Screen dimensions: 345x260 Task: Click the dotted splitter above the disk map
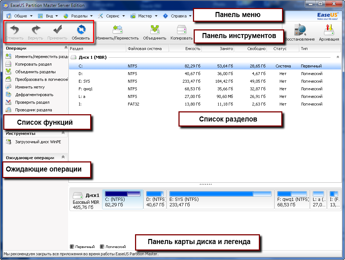click(x=206, y=184)
